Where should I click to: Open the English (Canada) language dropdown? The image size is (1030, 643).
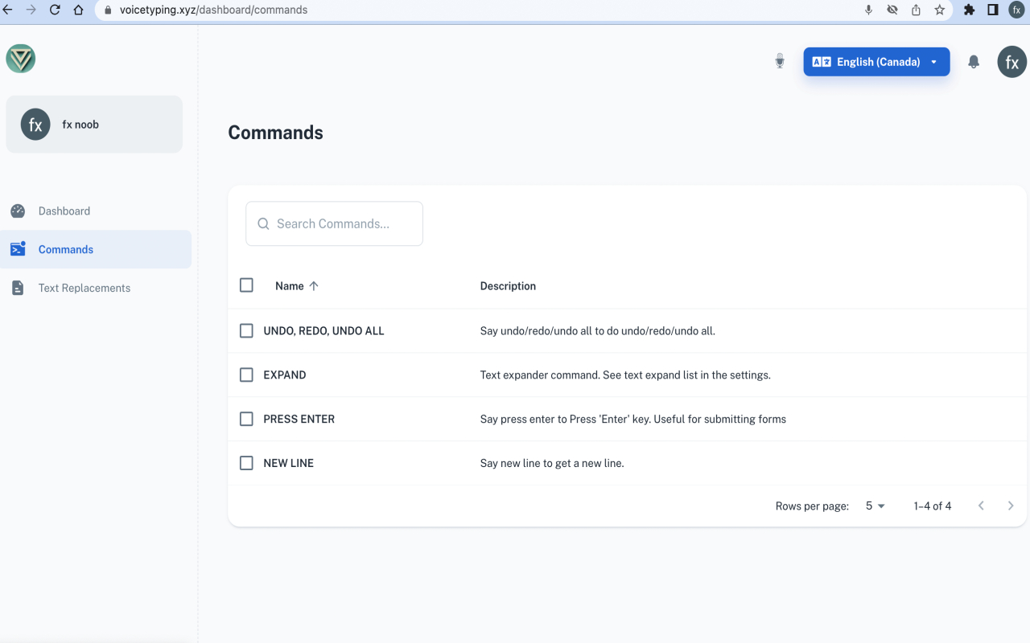[876, 62]
